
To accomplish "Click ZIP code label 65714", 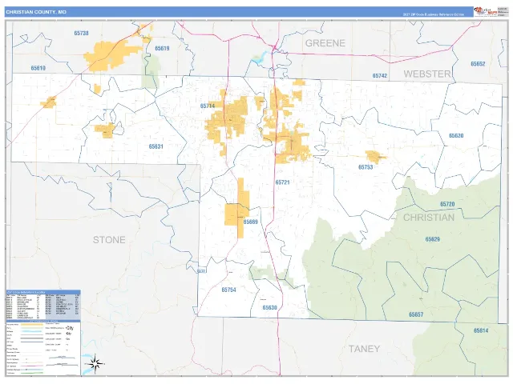I will tap(208, 106).
